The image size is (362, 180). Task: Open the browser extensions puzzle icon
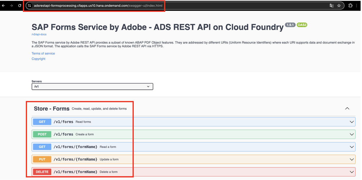pos(350,6)
